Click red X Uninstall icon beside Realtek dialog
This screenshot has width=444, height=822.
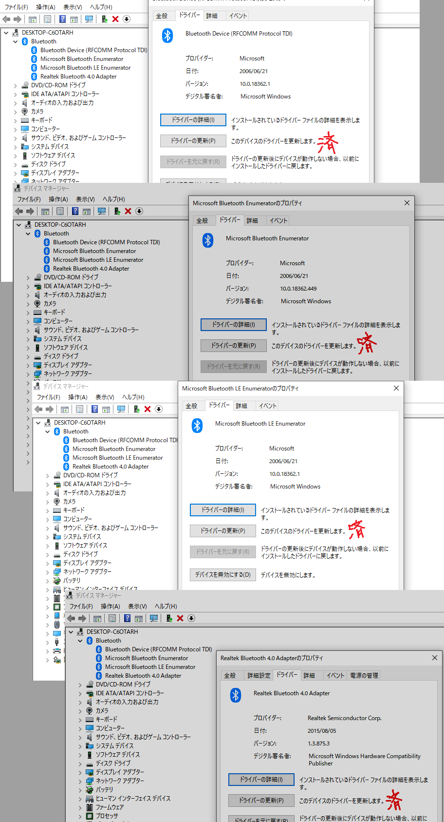[180, 618]
